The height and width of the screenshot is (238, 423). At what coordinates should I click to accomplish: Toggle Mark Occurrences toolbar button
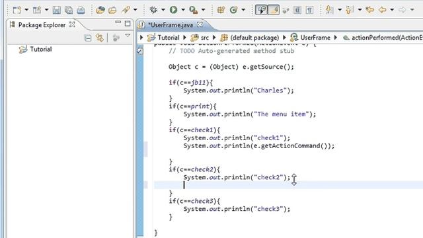(261, 11)
